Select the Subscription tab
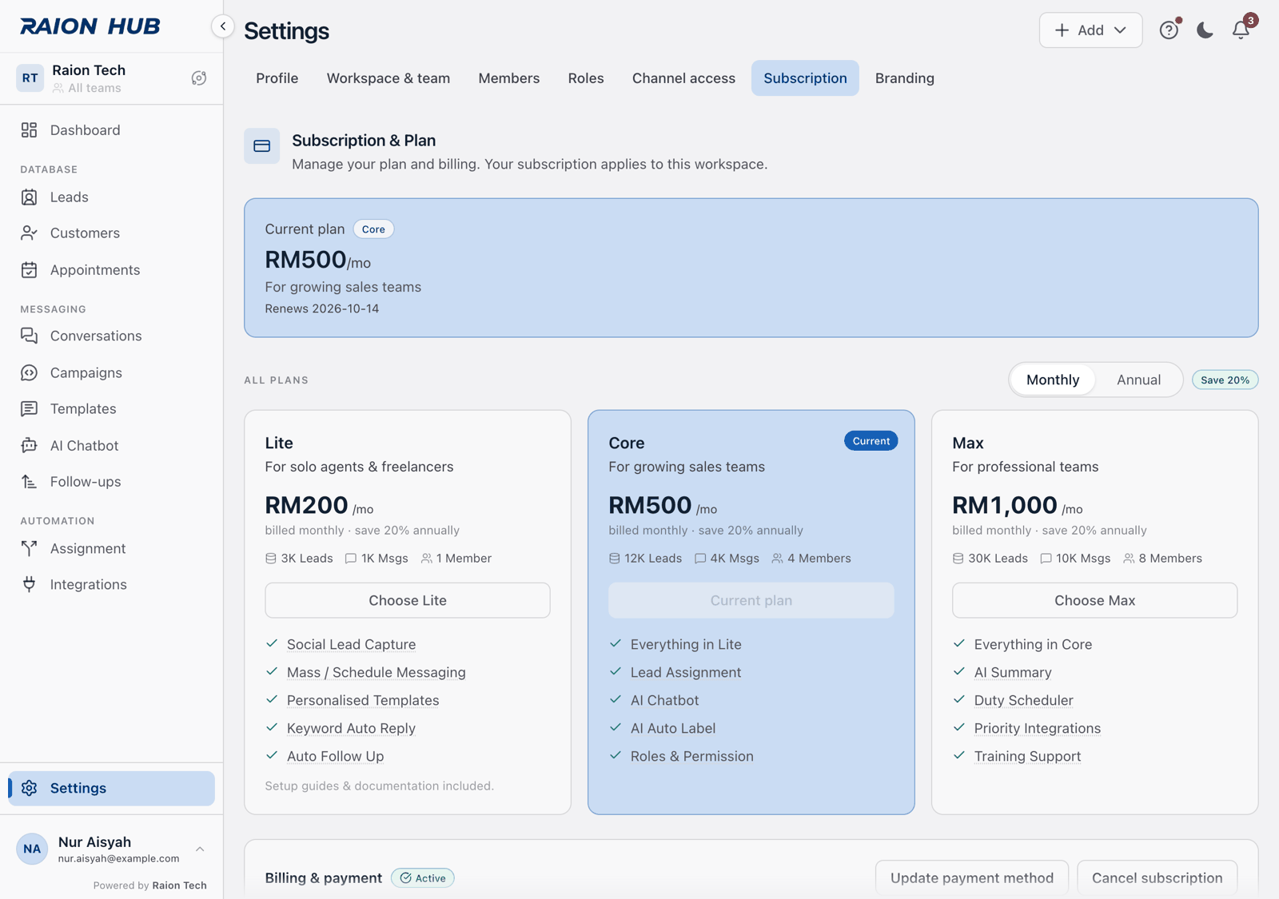 click(805, 78)
